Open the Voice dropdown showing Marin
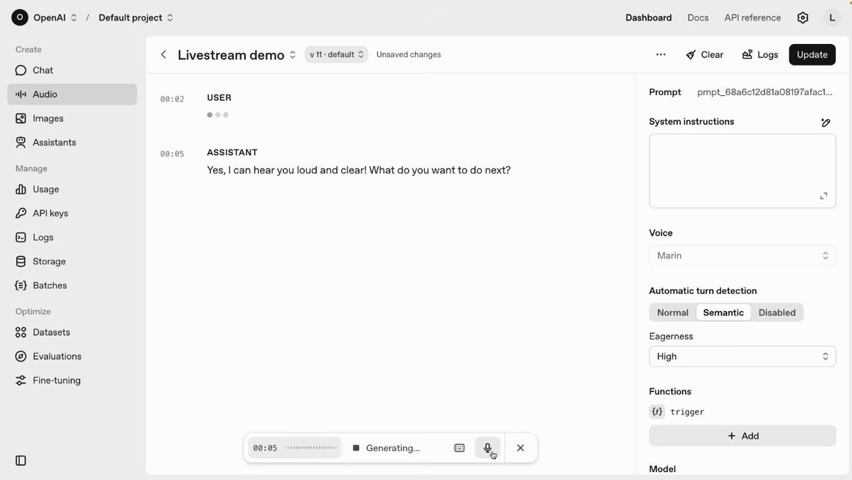The height and width of the screenshot is (480, 852). tap(742, 256)
